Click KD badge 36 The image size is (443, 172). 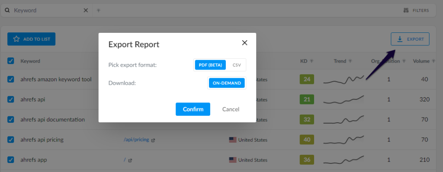tap(307, 160)
